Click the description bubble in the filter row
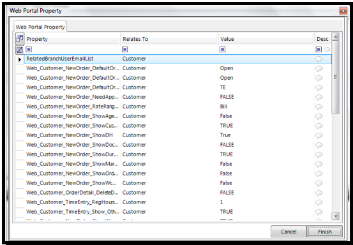 (x=327, y=50)
